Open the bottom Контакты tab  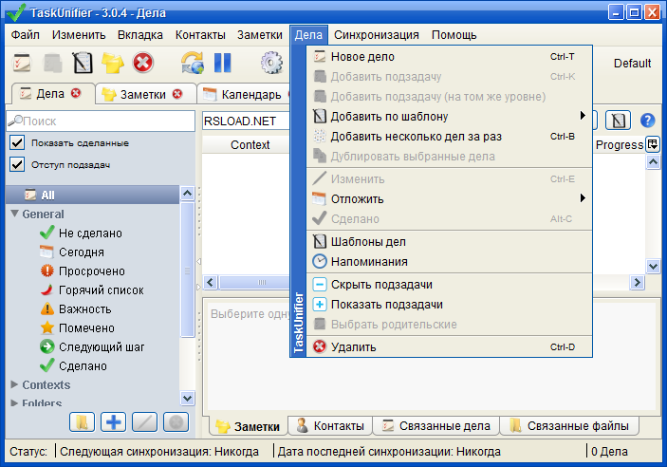pos(330,425)
